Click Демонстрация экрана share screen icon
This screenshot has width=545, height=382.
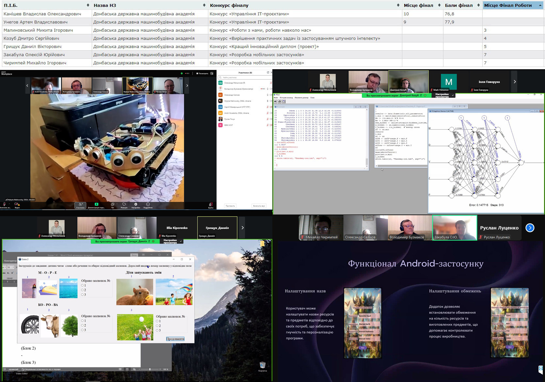point(96,204)
